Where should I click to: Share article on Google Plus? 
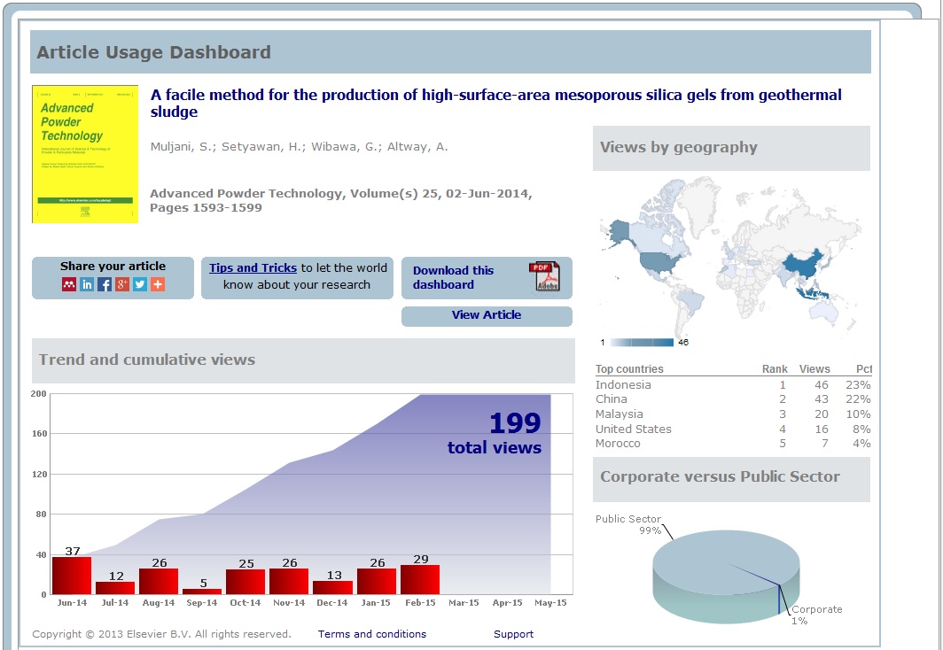[122, 284]
